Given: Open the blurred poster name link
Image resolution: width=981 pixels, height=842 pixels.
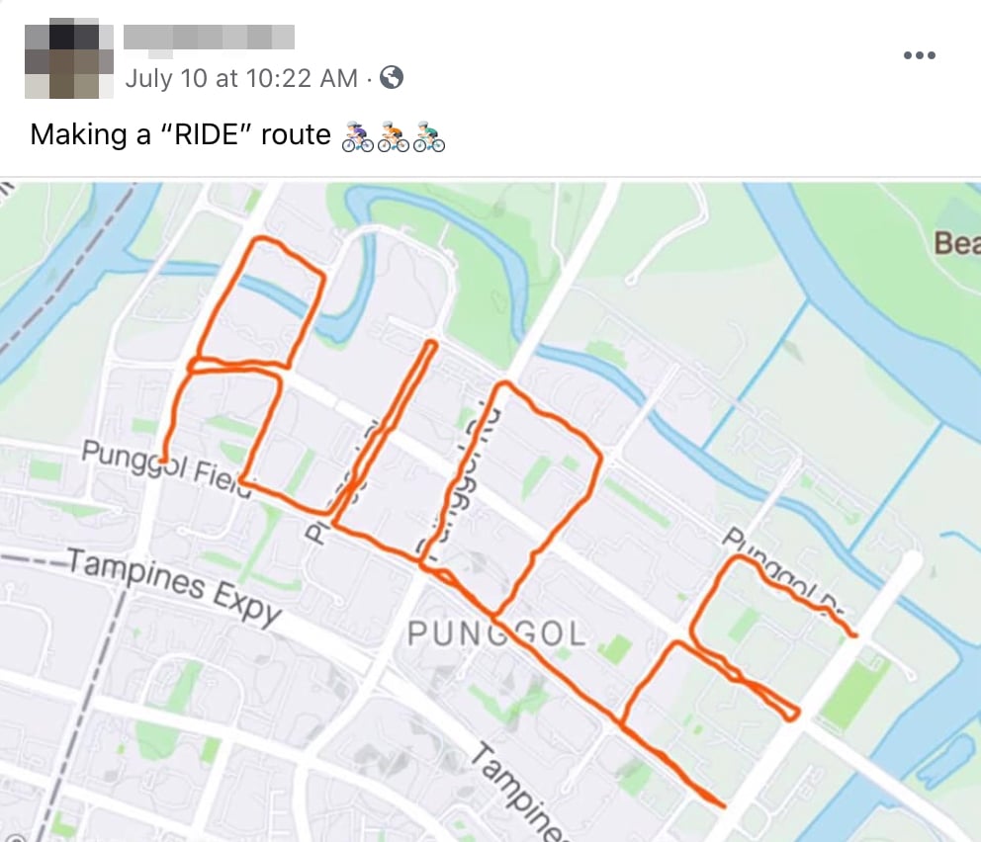Looking at the screenshot, I should [x=209, y=37].
